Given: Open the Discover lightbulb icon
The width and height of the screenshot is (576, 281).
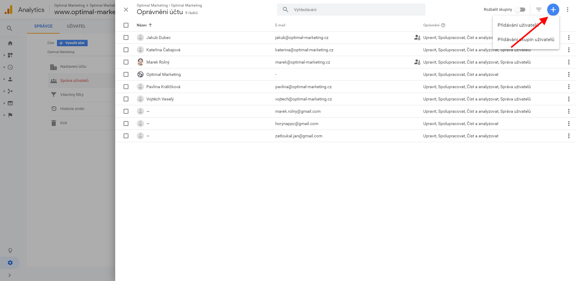Looking at the screenshot, I should click(10, 250).
